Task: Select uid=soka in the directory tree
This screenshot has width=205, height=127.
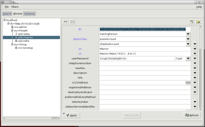Action: click(23, 34)
